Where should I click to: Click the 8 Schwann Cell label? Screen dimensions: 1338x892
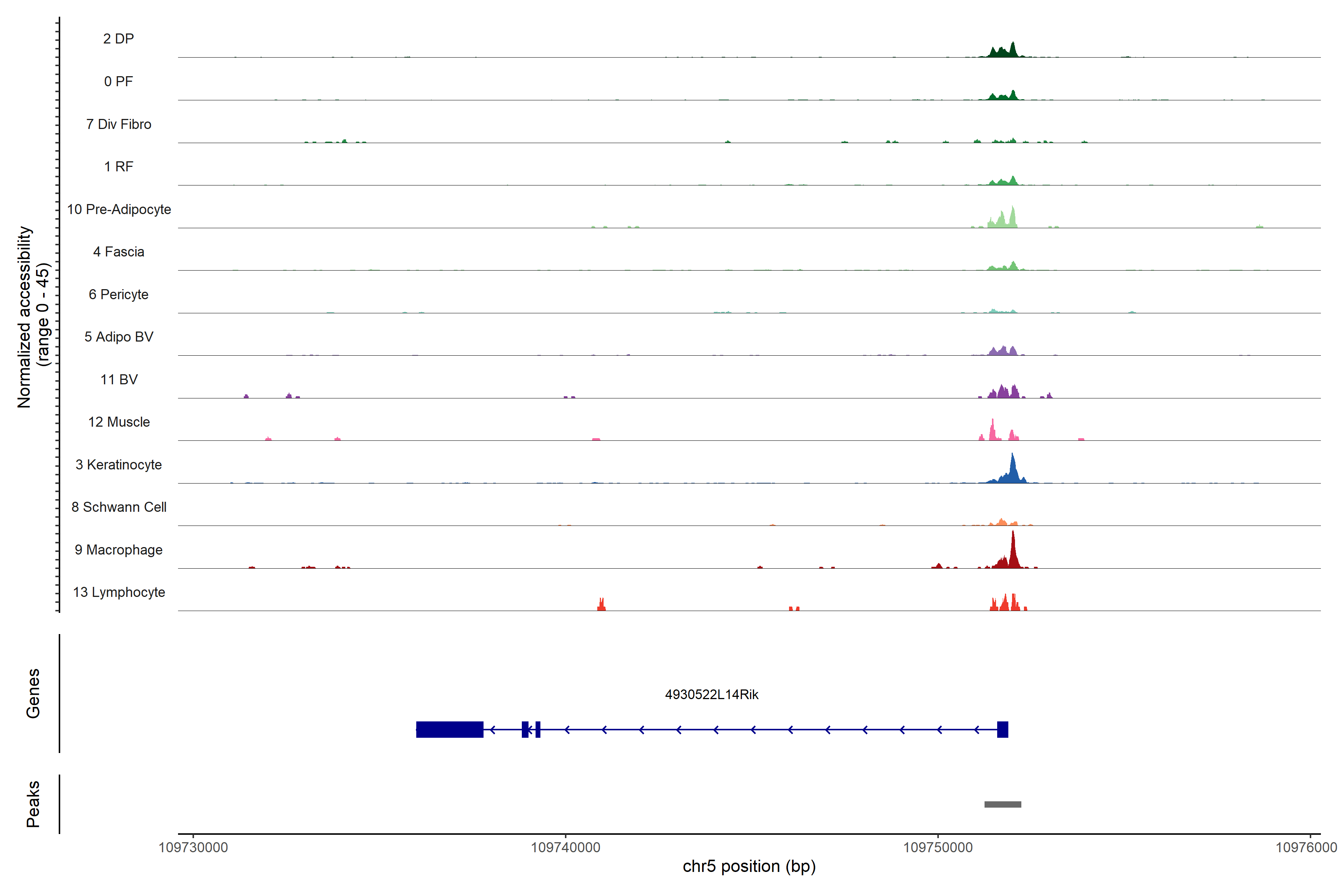coord(118,507)
